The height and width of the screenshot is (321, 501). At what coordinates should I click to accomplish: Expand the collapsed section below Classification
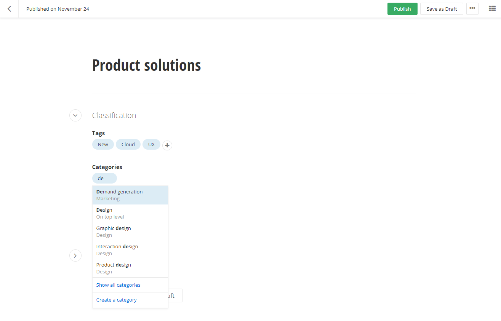(75, 256)
